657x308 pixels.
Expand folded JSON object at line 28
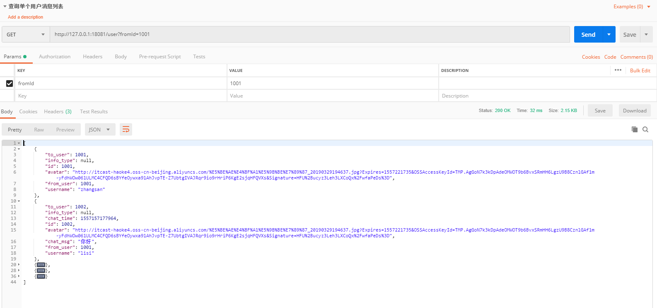pyautogui.click(x=19, y=270)
